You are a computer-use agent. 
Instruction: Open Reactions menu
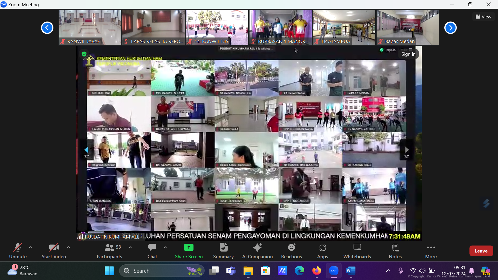292,251
